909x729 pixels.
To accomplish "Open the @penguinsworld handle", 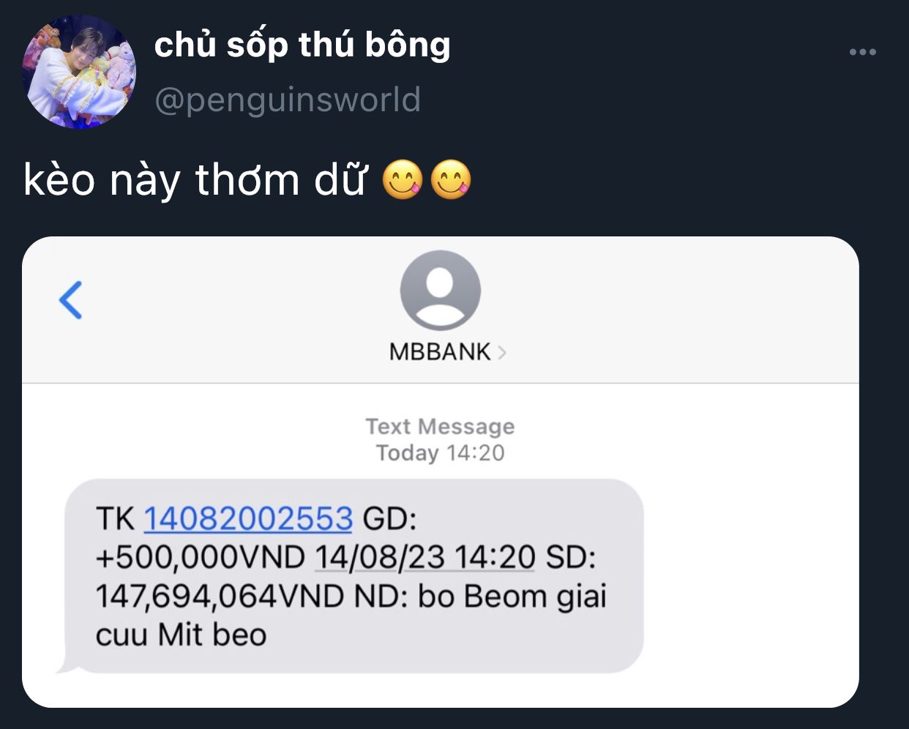I will point(288,100).
